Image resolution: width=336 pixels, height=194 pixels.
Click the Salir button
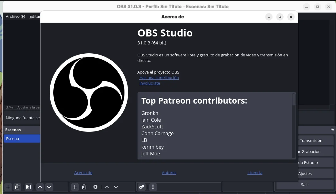coord(305,184)
